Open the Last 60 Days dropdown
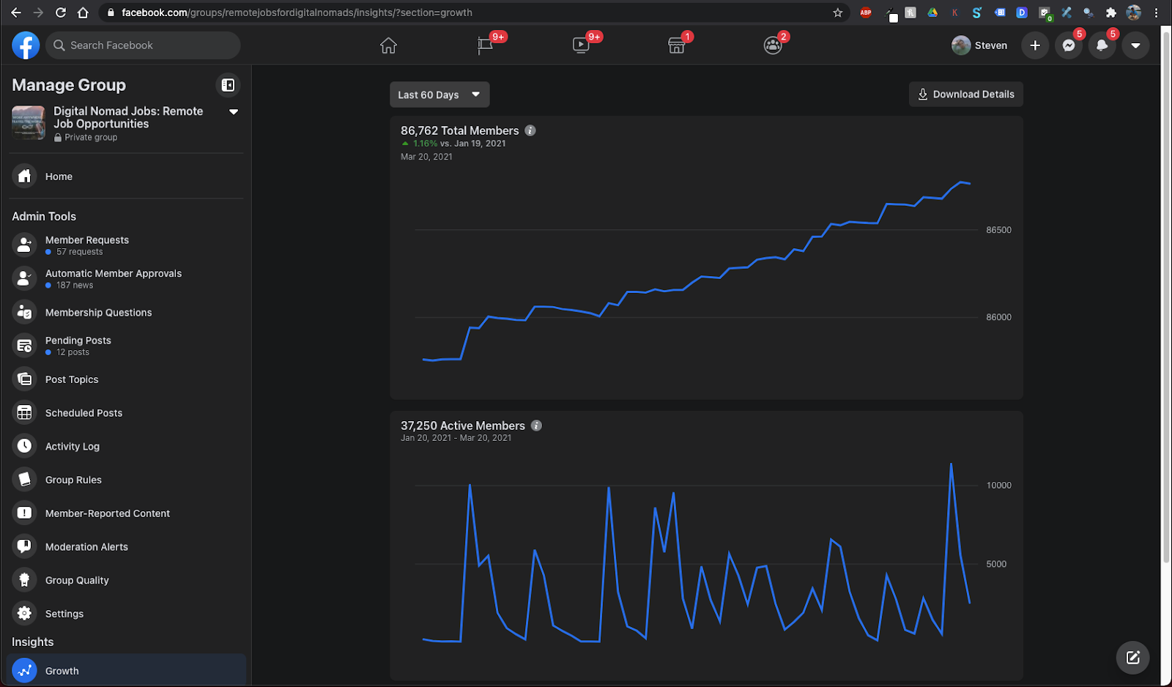This screenshot has height=687, width=1172. coord(439,94)
